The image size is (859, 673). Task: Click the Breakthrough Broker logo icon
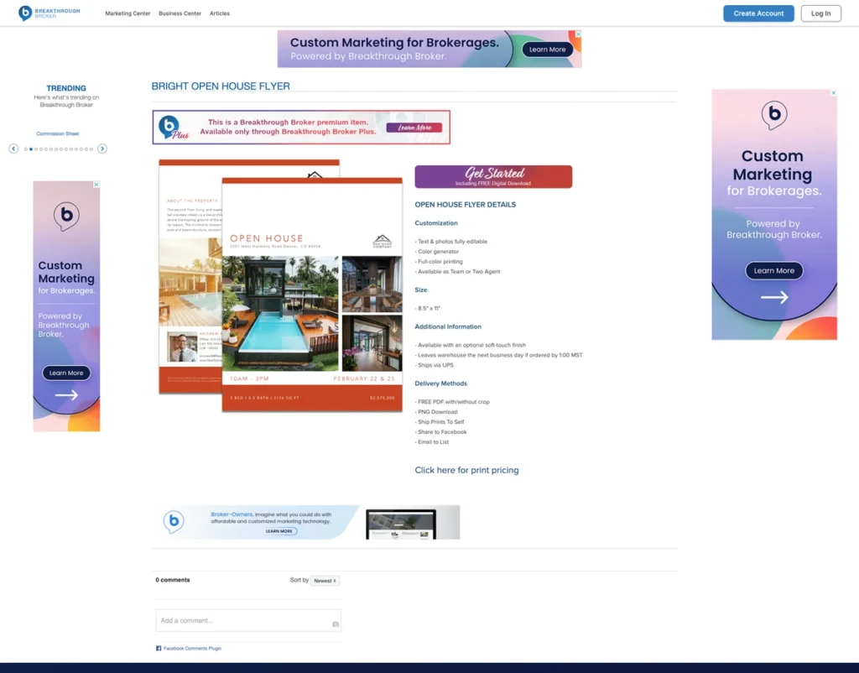25,13
